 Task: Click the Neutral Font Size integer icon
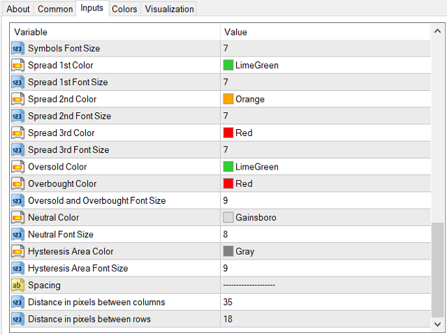pyautogui.click(x=18, y=234)
